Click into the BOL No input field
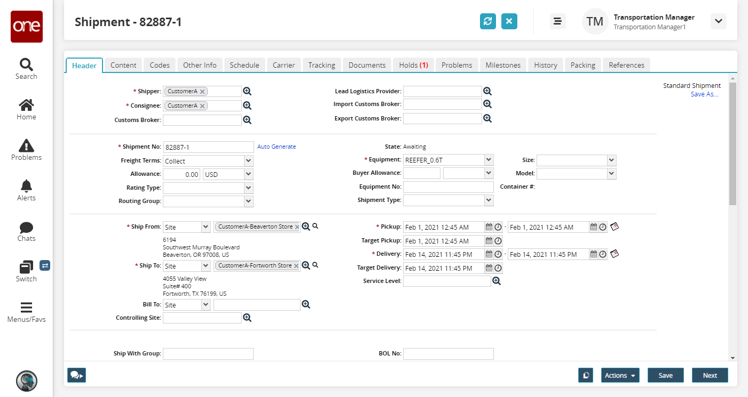The image size is (748, 397). click(448, 353)
